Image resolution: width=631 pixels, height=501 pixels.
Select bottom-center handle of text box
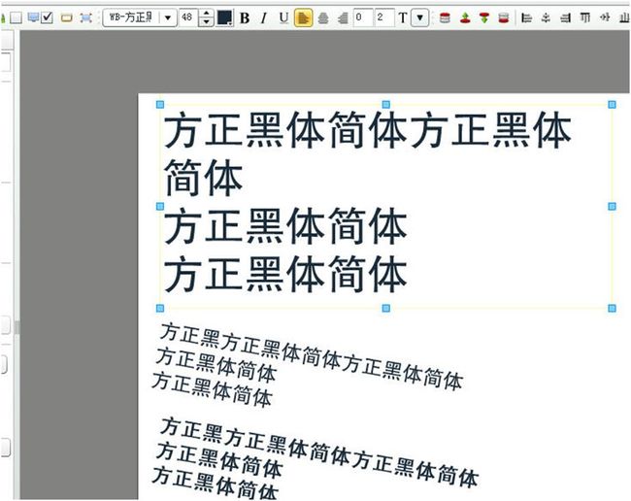[x=386, y=308]
